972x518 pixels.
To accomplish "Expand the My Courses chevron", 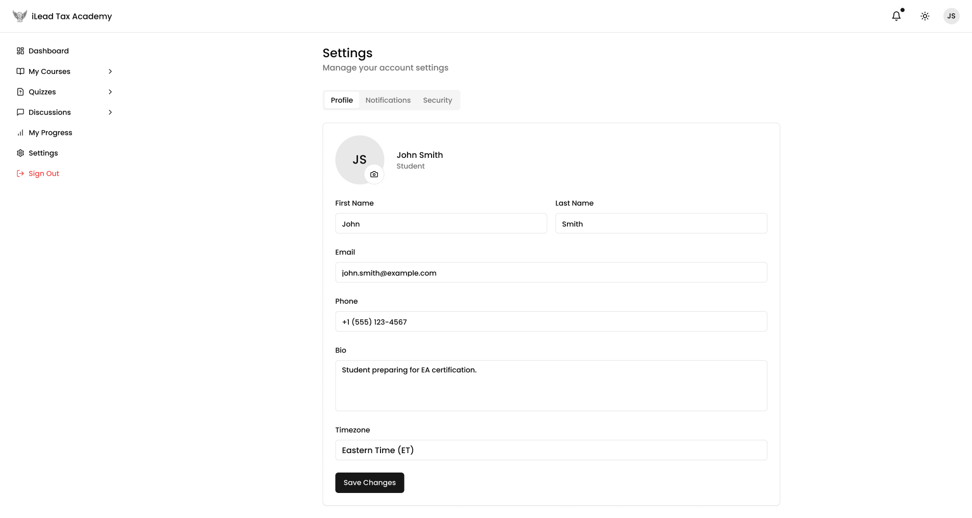I will 110,72.
